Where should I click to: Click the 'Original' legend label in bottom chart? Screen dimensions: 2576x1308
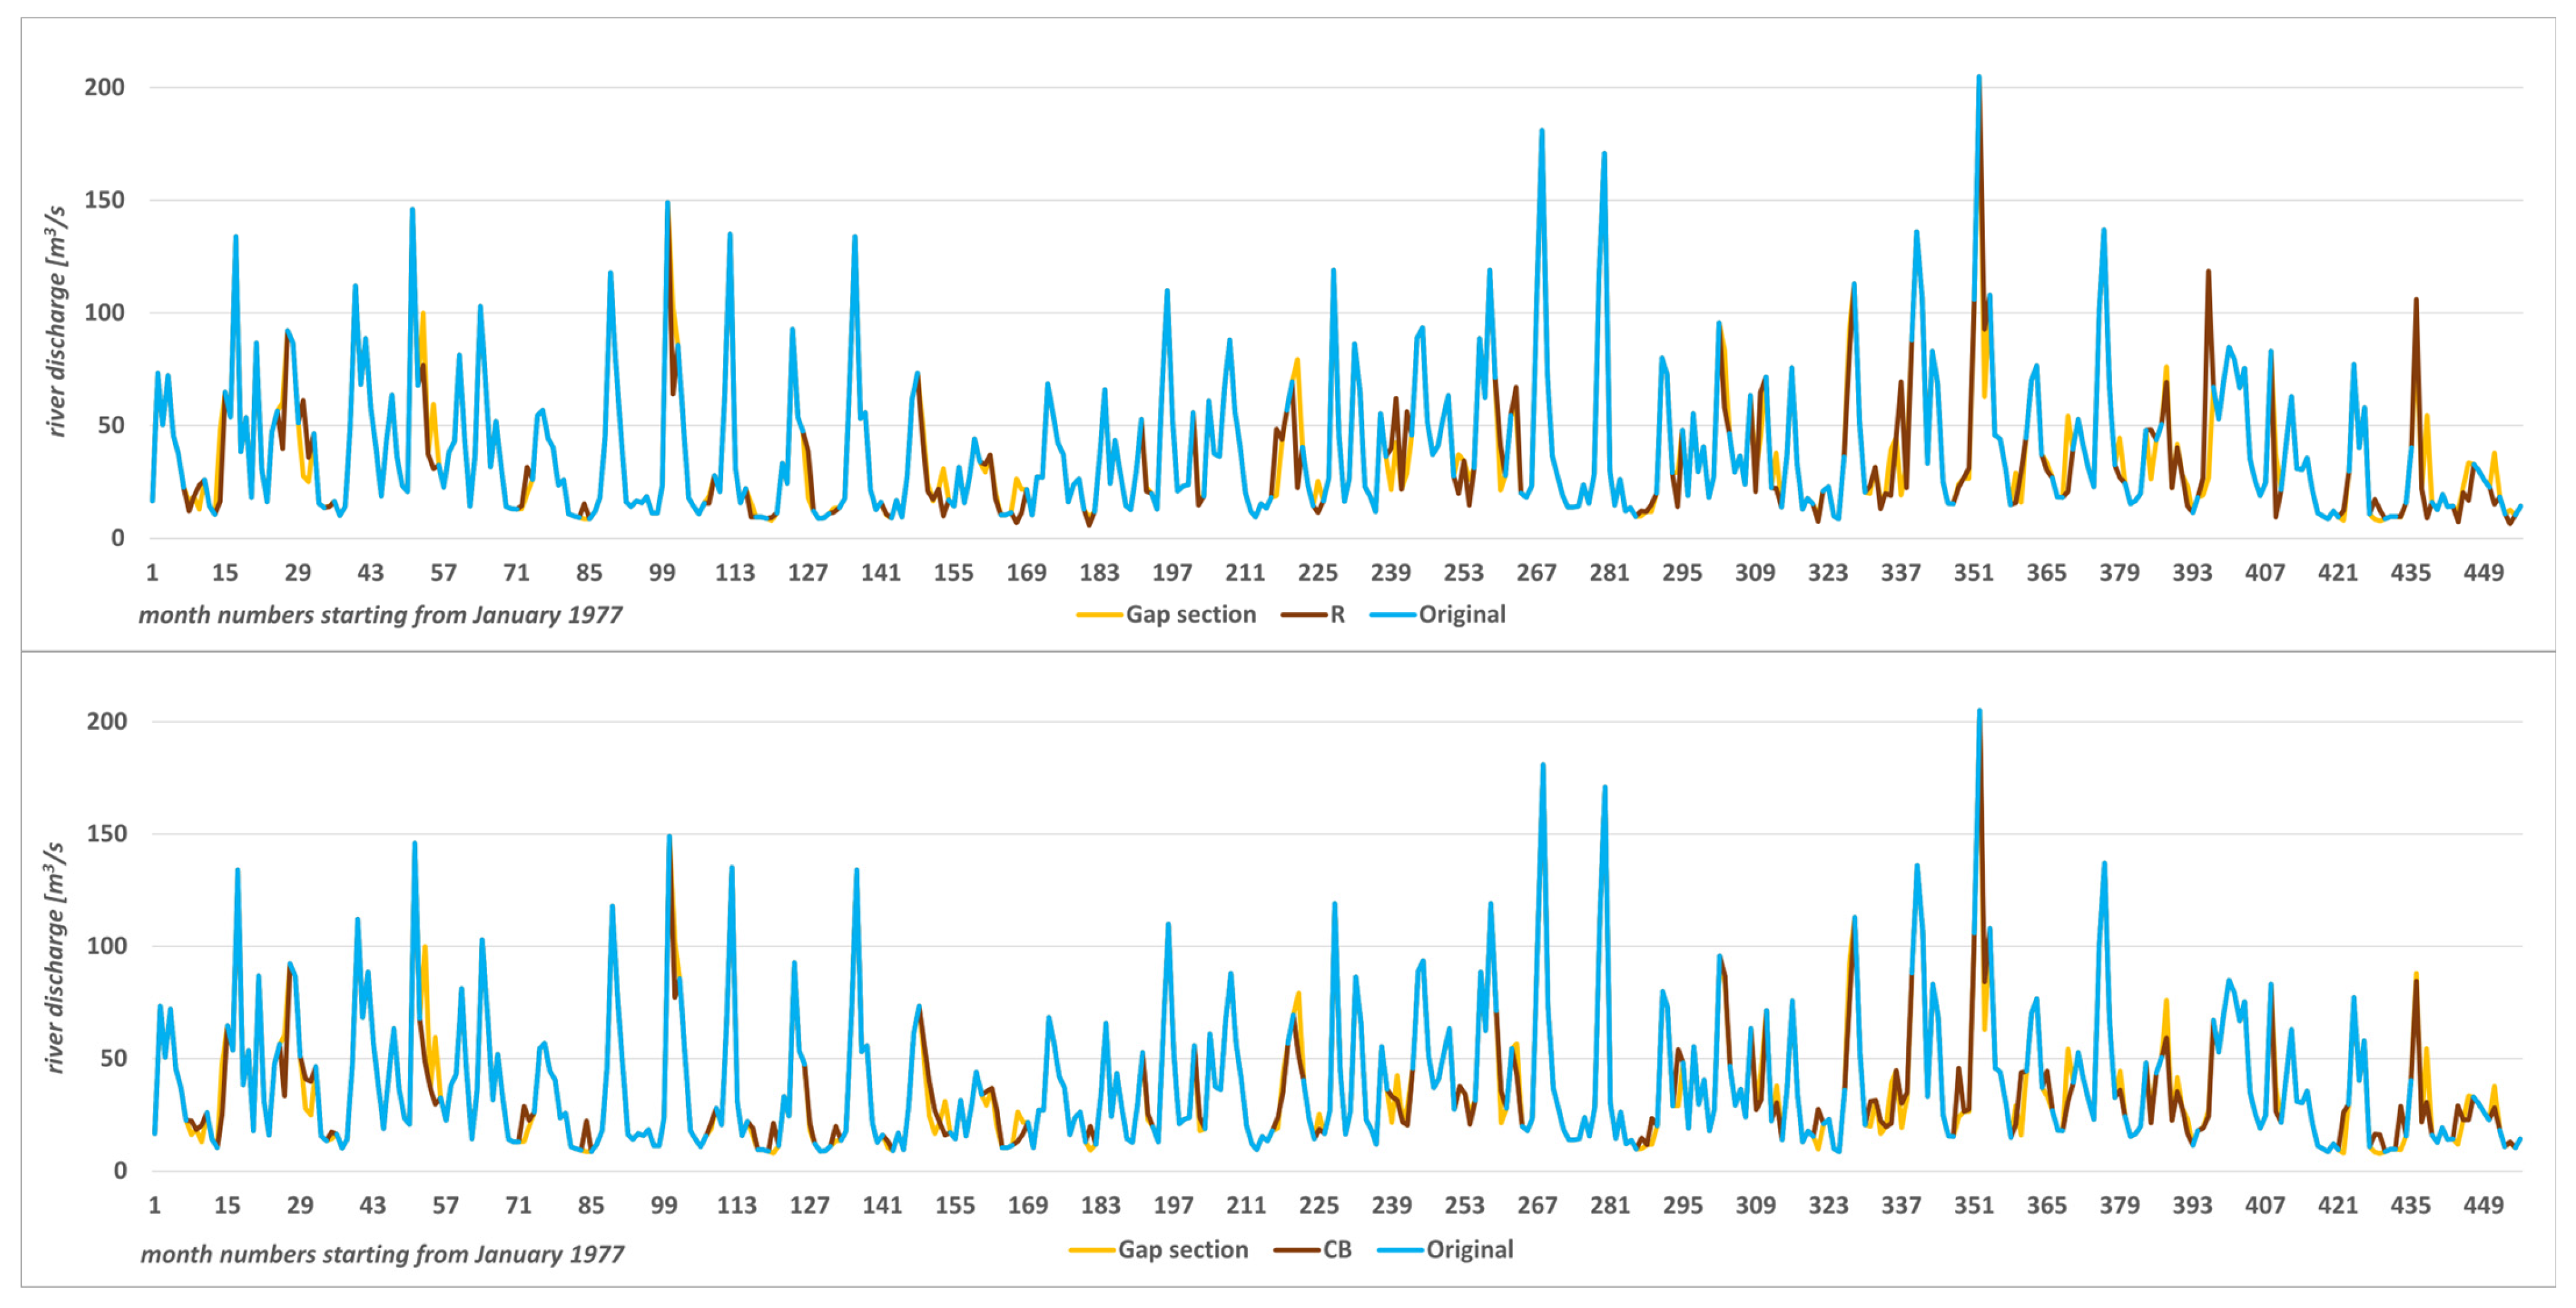[1469, 1250]
